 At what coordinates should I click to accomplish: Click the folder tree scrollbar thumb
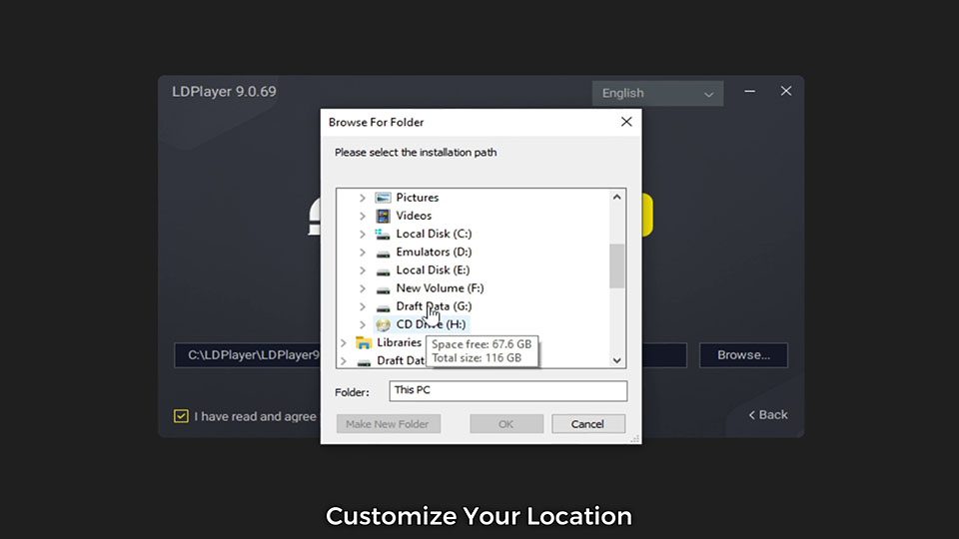click(617, 266)
